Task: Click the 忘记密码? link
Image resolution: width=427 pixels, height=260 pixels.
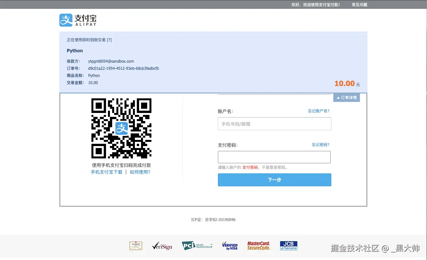Action: click(321, 145)
